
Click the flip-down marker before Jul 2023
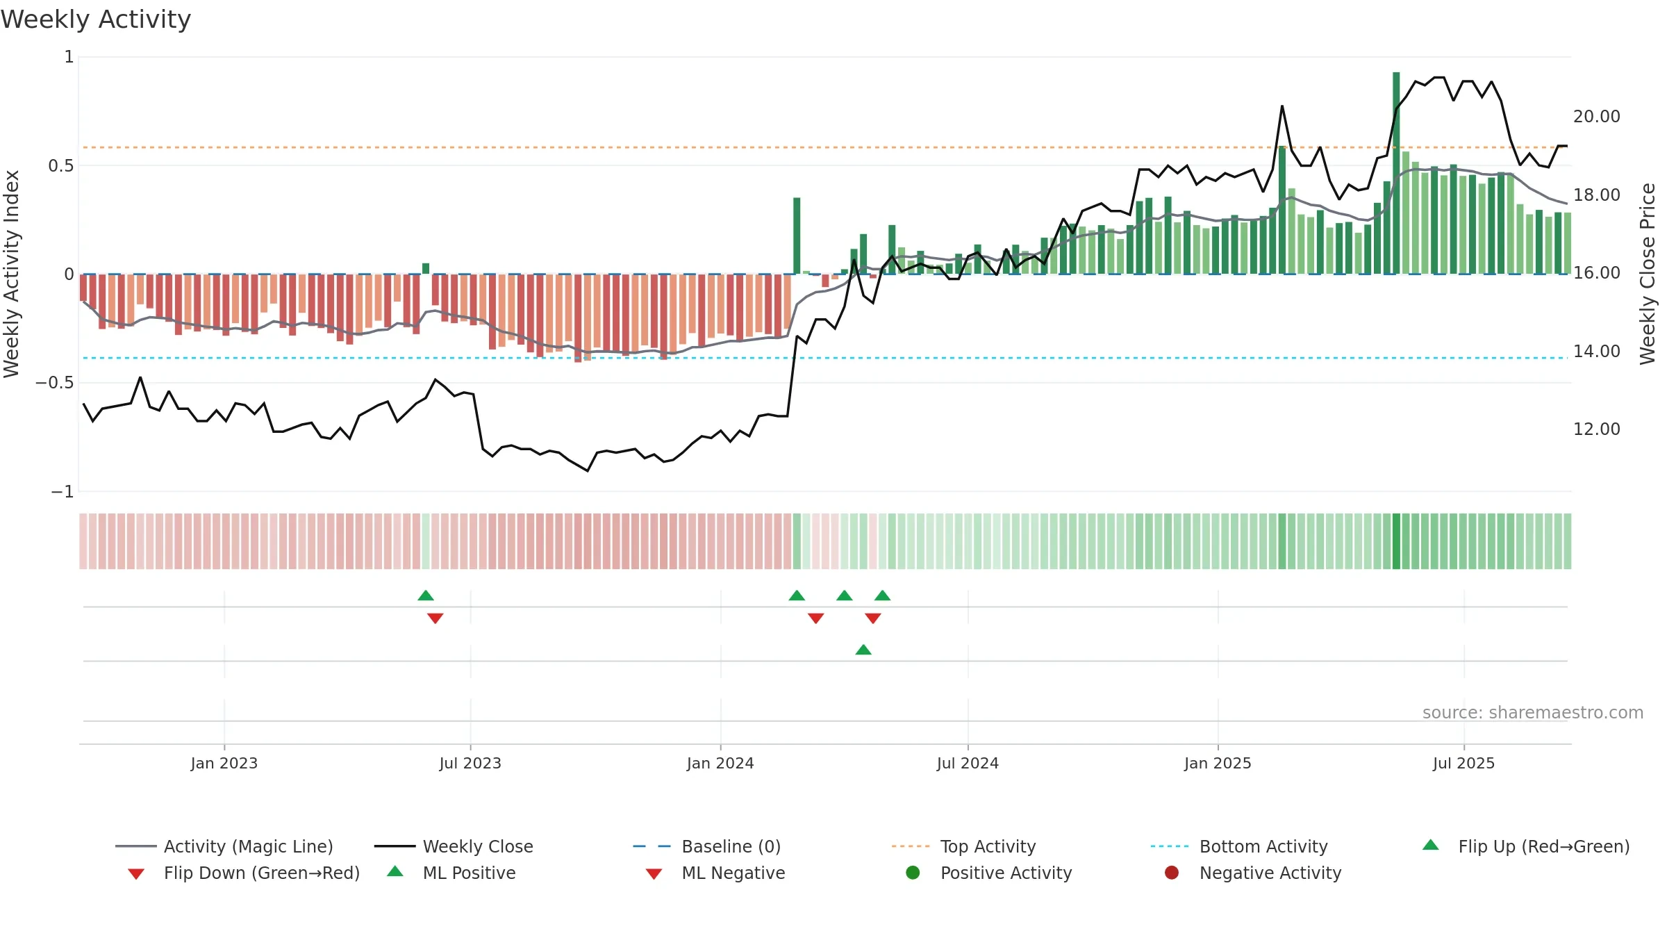tap(436, 618)
